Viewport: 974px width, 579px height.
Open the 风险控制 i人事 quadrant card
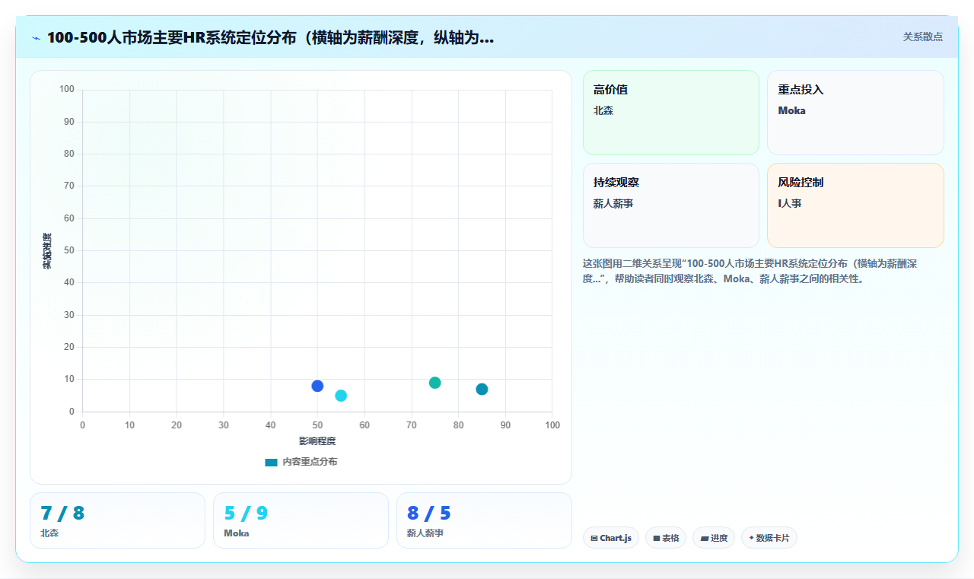pyautogui.click(x=855, y=205)
